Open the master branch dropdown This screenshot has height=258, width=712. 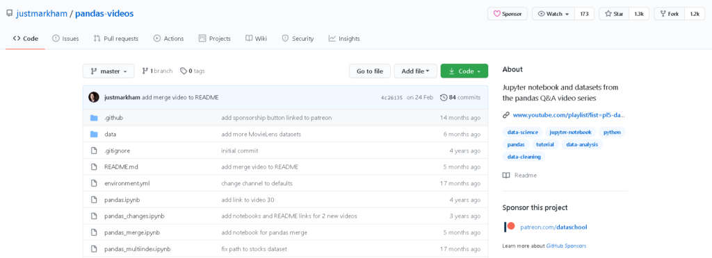pyautogui.click(x=108, y=71)
